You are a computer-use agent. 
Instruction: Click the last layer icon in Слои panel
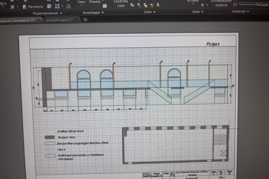[x=158, y=5]
